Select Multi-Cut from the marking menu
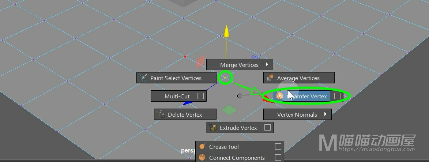429x162 pixels. 179,96
